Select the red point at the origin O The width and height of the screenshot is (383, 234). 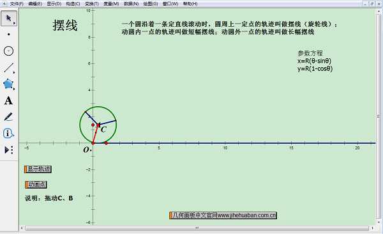pos(93,143)
